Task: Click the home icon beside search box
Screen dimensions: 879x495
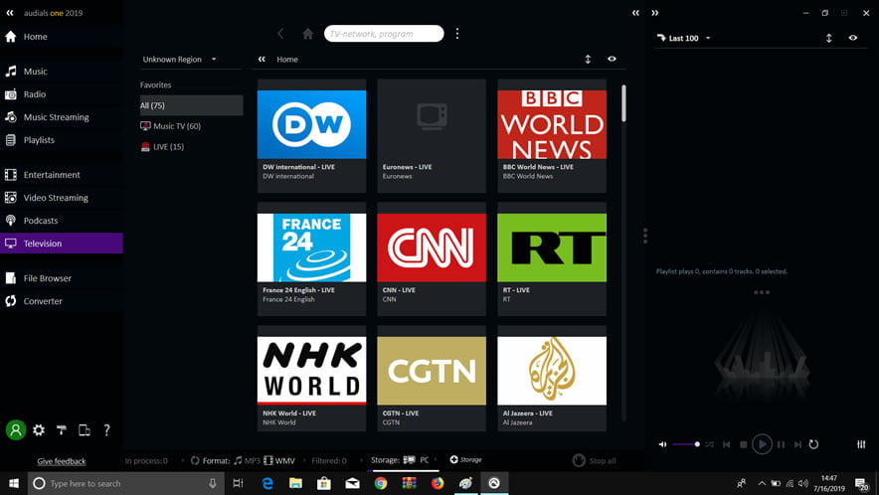Action: click(x=308, y=34)
